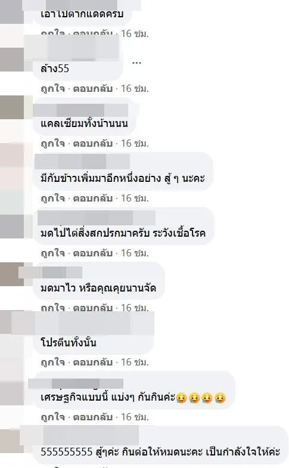Like the มดไปไต่สิ่งสกปรกมาครับ comment
289x468 pixels.
tap(53, 253)
